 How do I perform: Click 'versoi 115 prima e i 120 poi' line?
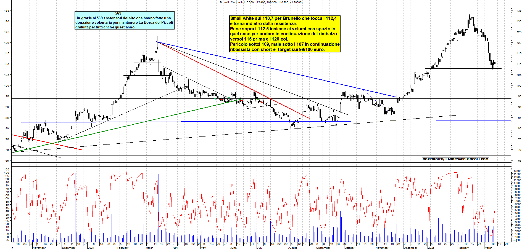(259, 39)
